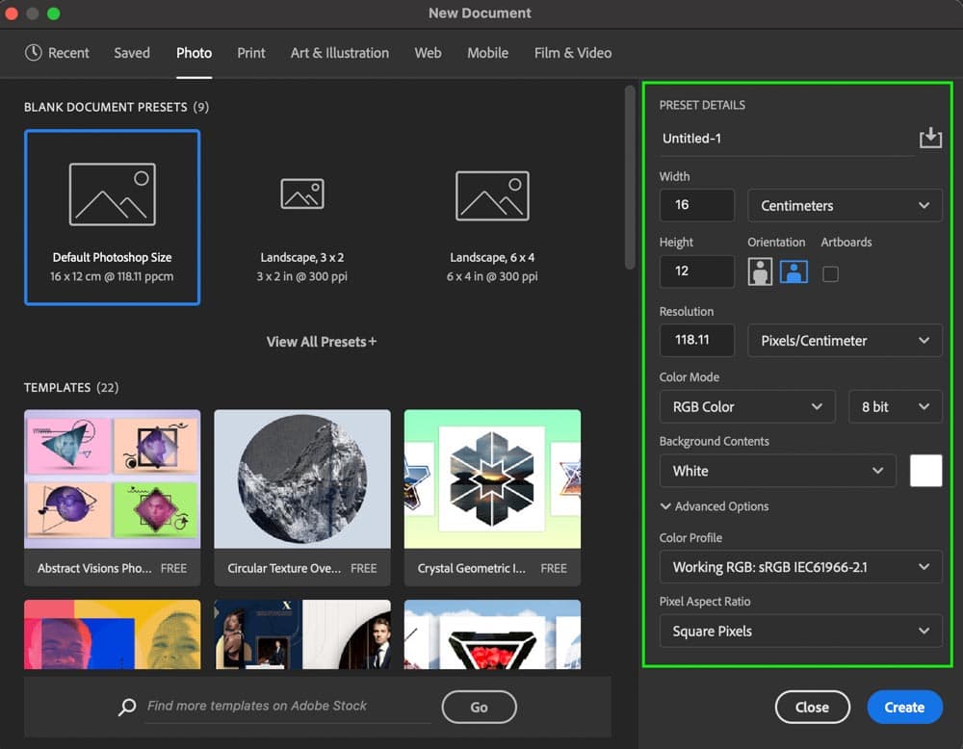The height and width of the screenshot is (749, 963).
Task: Collapse the Advanced Options section
Action: [715, 506]
